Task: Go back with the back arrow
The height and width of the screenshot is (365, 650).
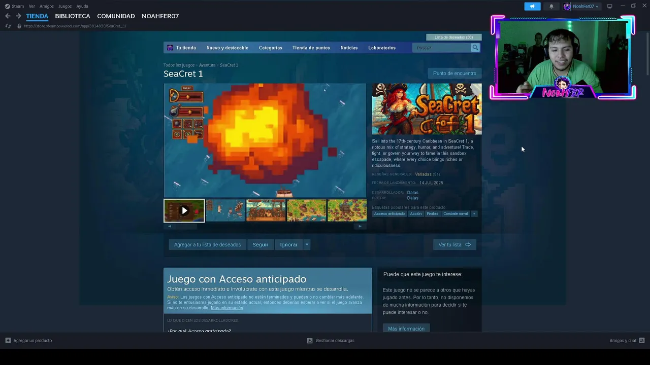Action: click(x=8, y=16)
